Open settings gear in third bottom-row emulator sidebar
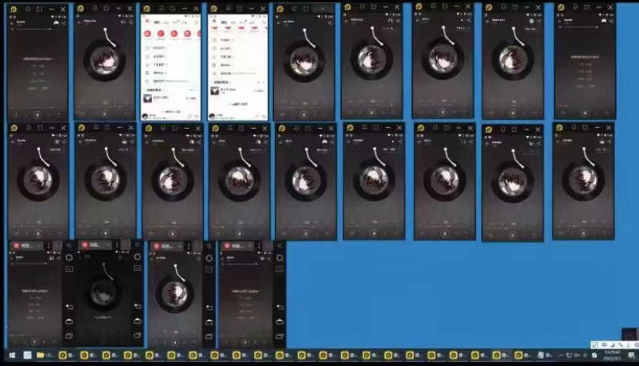Screen dimensions: 639x366 (x=209, y=258)
